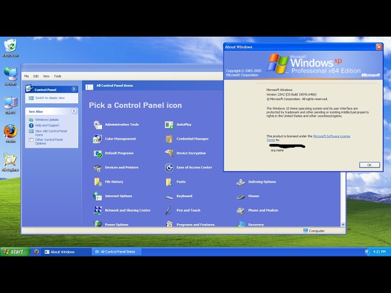Open the File menu

tap(26, 76)
